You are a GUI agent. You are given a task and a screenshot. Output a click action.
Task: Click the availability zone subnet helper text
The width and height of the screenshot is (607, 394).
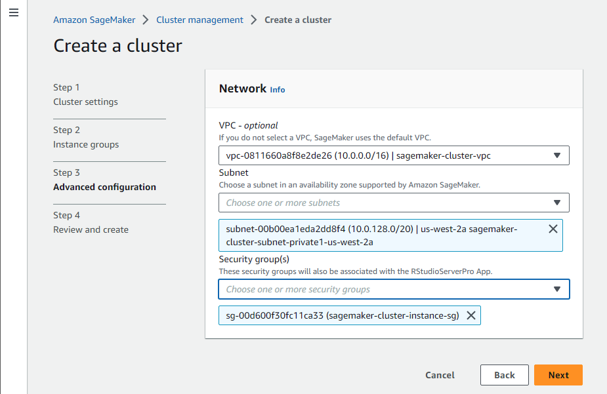tap(350, 185)
